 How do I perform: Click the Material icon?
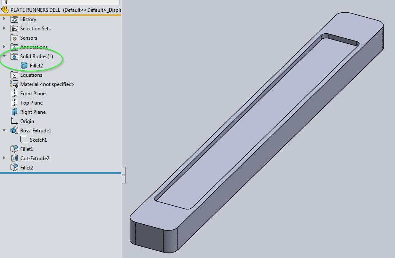point(14,84)
